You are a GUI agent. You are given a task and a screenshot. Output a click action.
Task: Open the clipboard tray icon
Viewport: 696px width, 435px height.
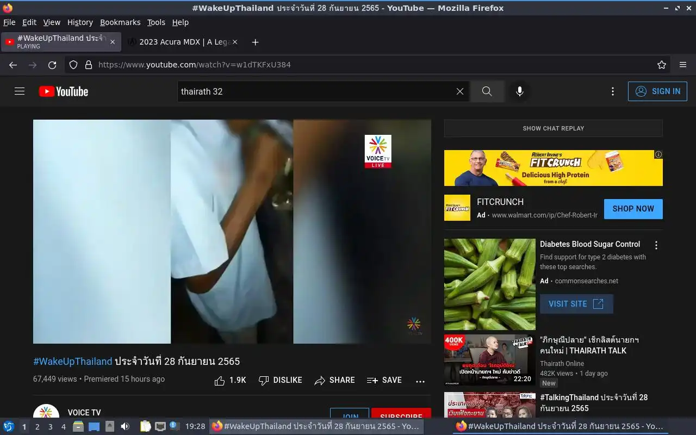[x=145, y=426]
